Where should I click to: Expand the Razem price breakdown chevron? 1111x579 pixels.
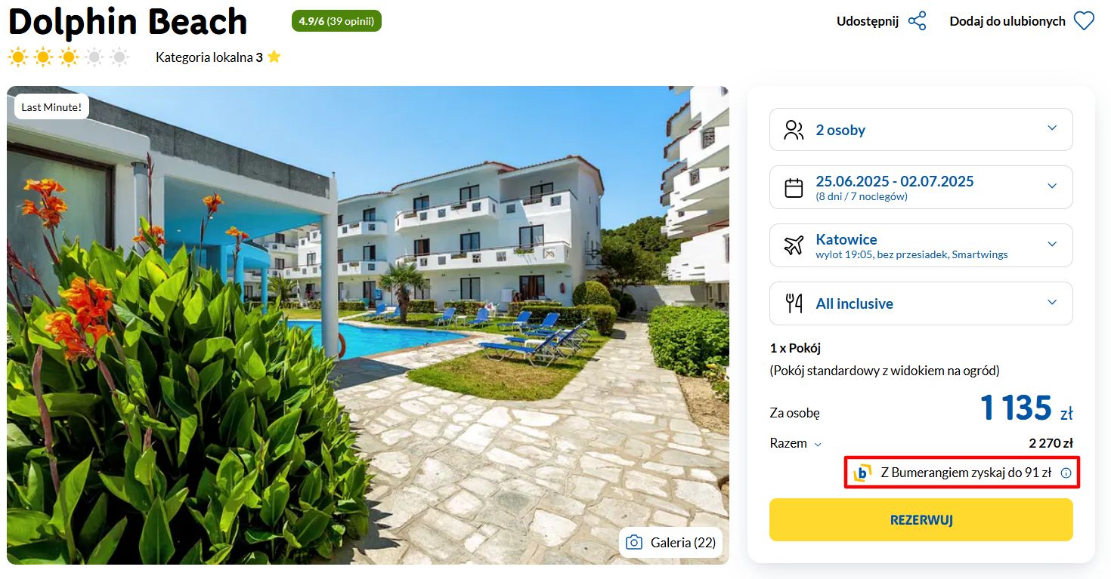818,445
